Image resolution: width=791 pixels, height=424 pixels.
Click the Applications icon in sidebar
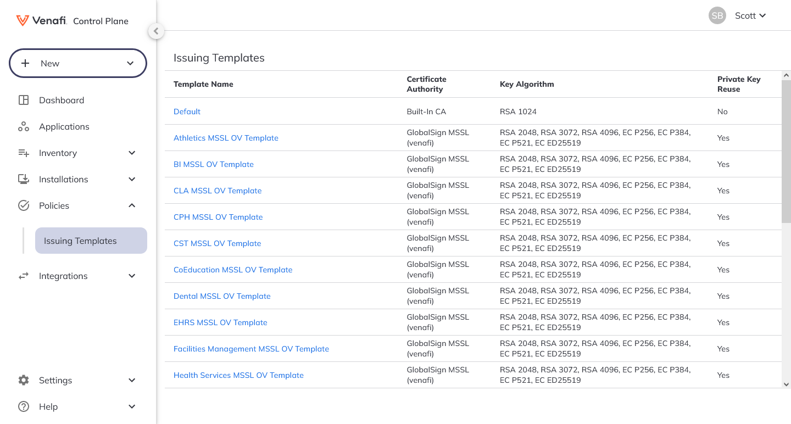tap(24, 126)
